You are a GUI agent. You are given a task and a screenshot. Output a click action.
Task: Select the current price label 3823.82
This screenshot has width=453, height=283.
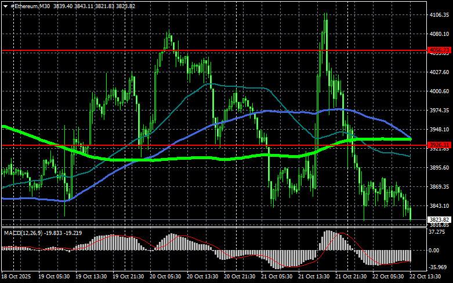[438, 220]
